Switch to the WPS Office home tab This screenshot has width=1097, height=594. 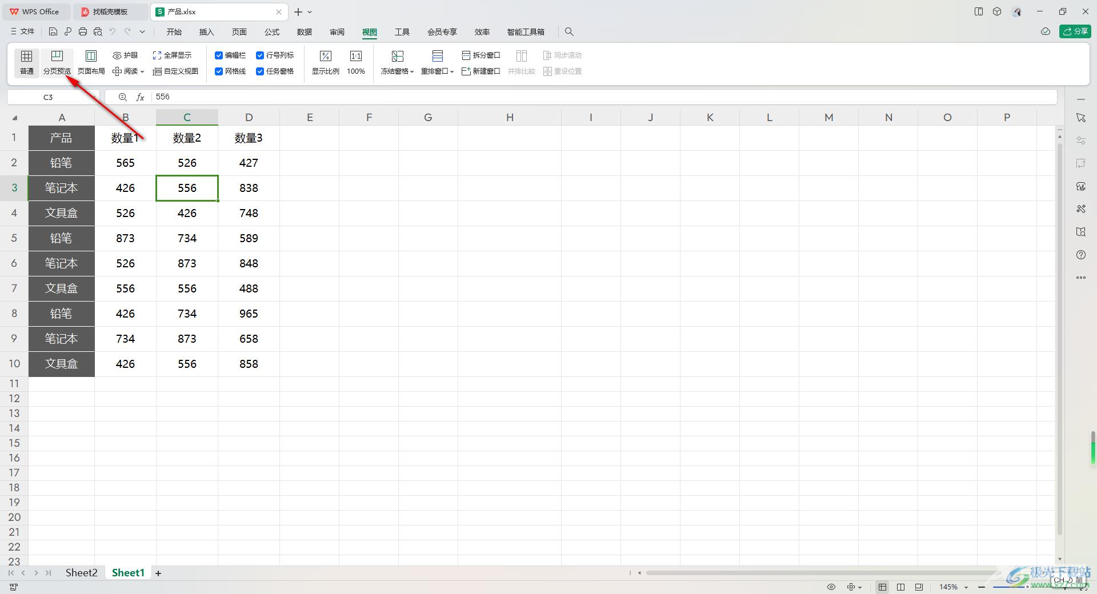click(35, 12)
